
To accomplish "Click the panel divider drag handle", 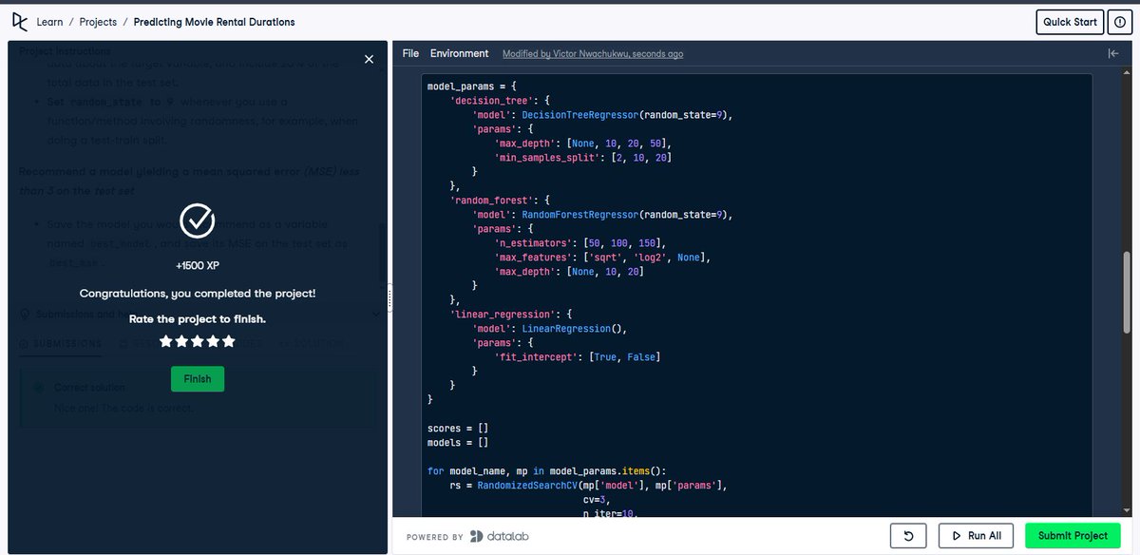I will point(390,297).
